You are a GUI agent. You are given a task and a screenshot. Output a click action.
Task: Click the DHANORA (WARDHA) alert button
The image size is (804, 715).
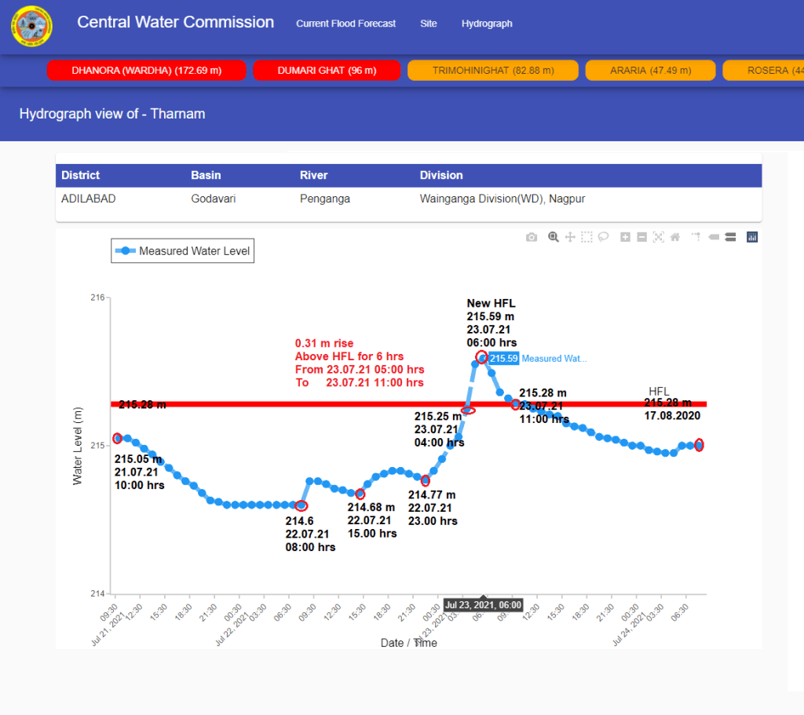point(147,71)
